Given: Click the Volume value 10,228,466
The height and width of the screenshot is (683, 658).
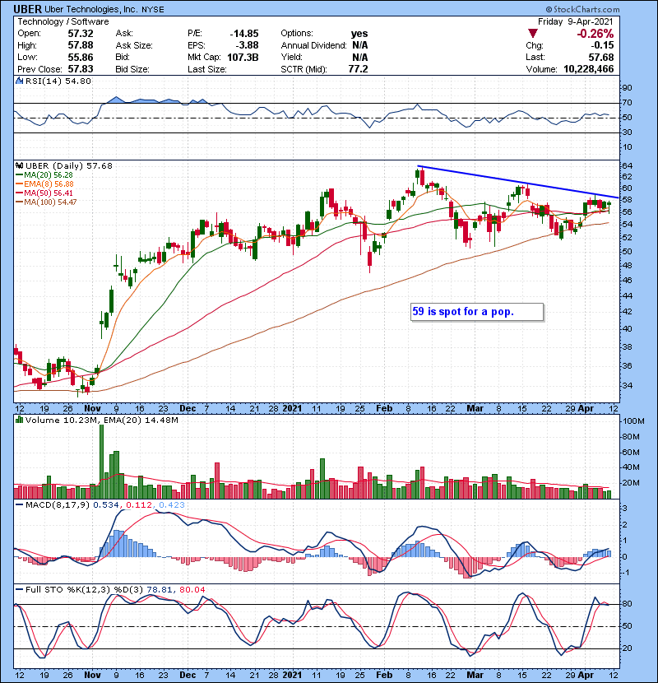Looking at the screenshot, I should point(589,69).
